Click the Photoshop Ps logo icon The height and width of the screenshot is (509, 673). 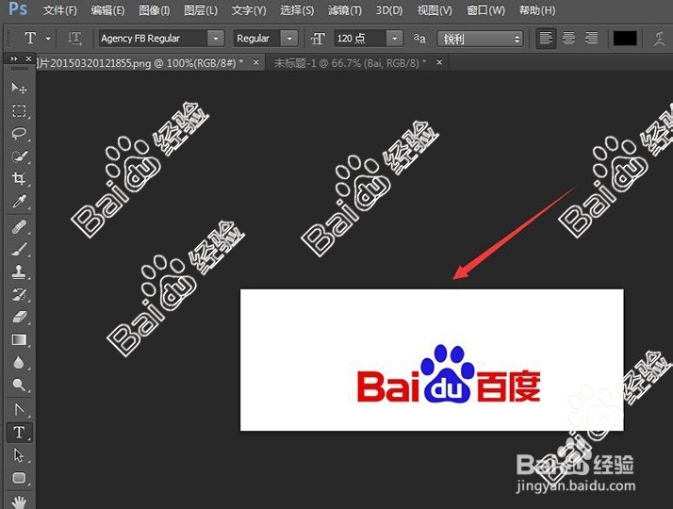click(18, 8)
